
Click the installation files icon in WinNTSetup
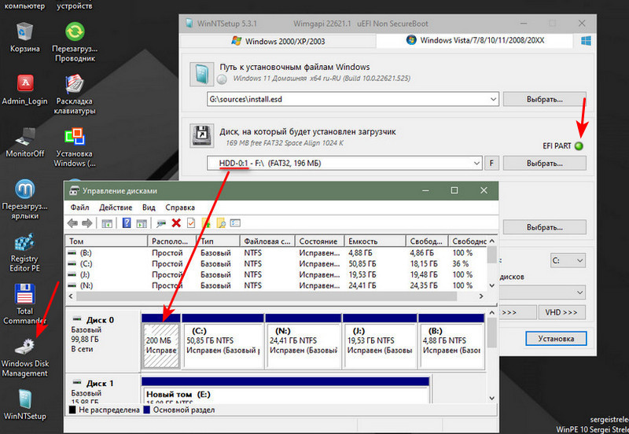201,74
